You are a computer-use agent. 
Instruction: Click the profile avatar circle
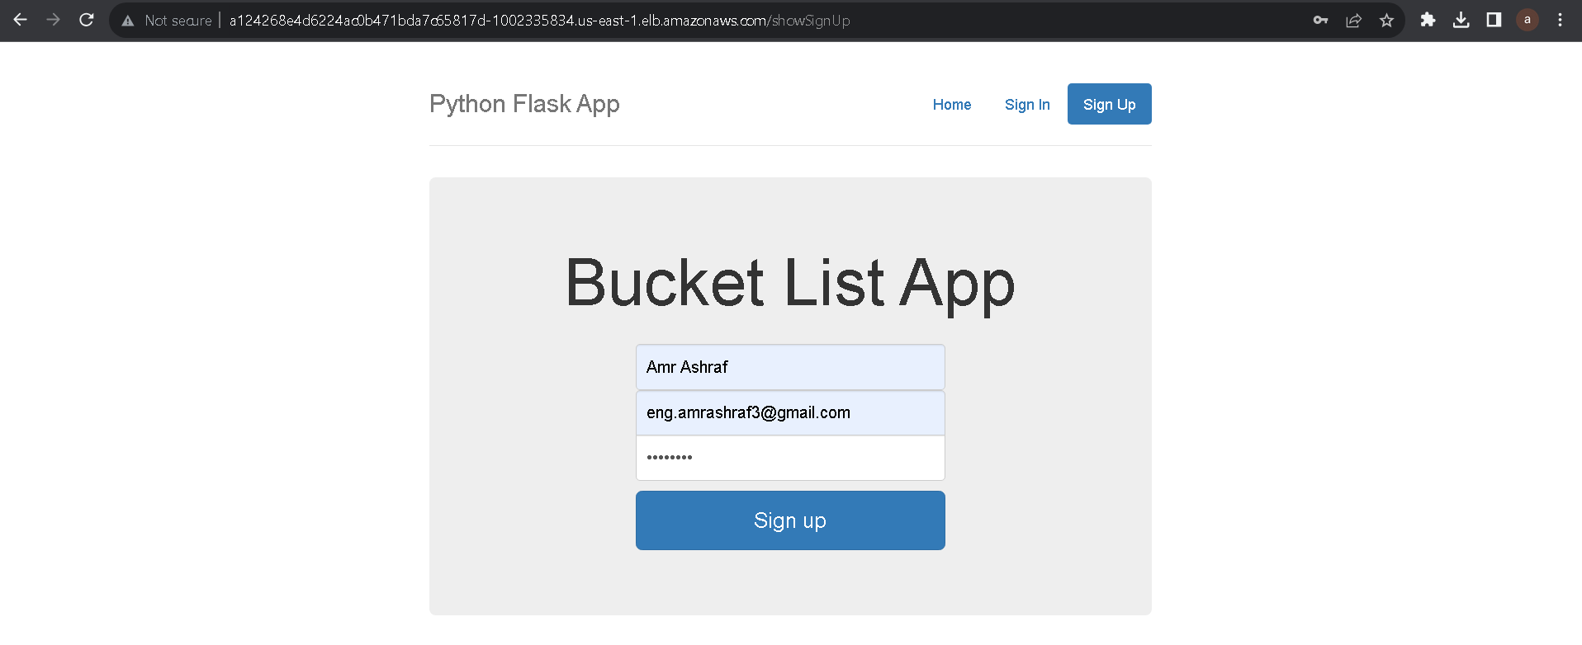click(1527, 20)
